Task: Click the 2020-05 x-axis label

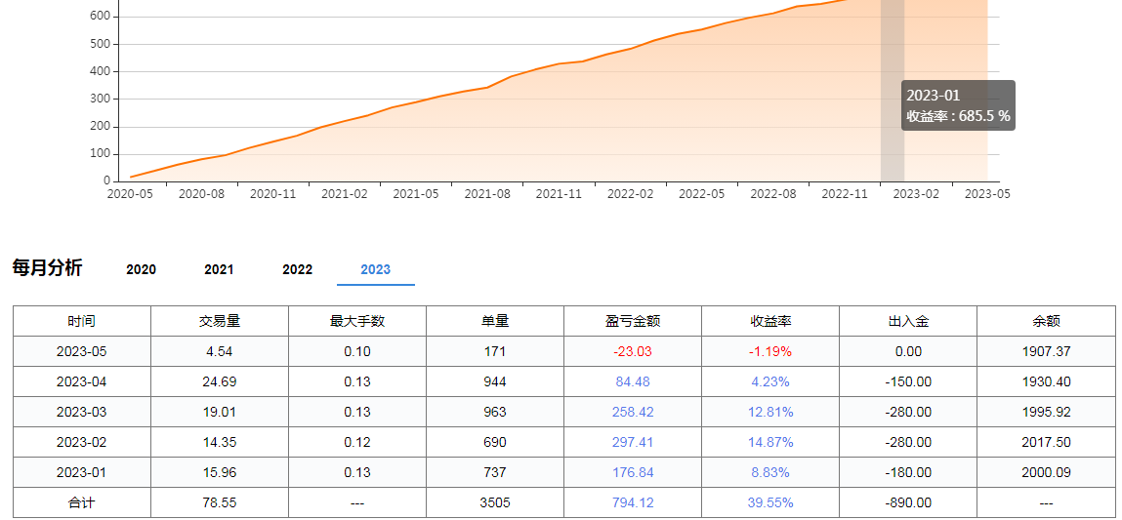Action: click(x=130, y=193)
